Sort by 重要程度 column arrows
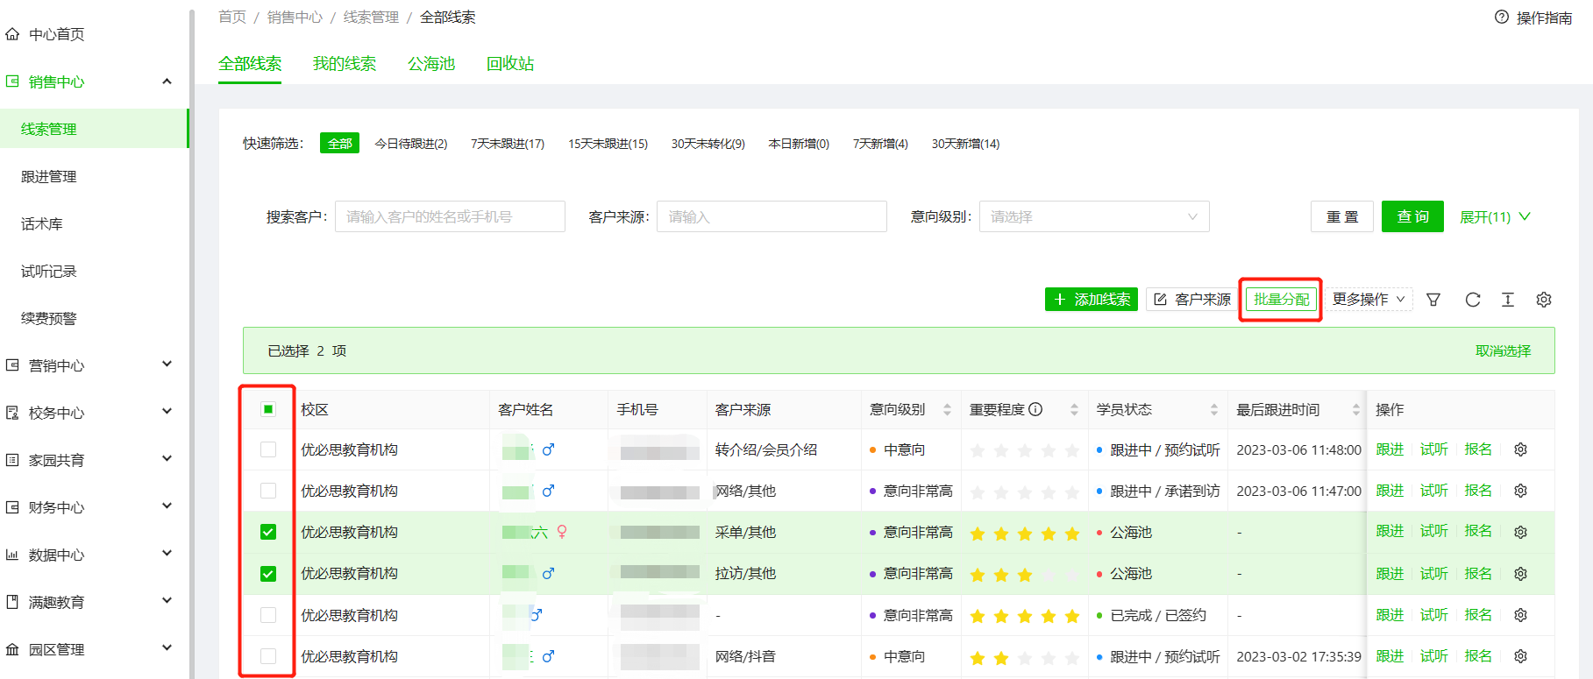This screenshot has width=1593, height=679. pos(1074,409)
